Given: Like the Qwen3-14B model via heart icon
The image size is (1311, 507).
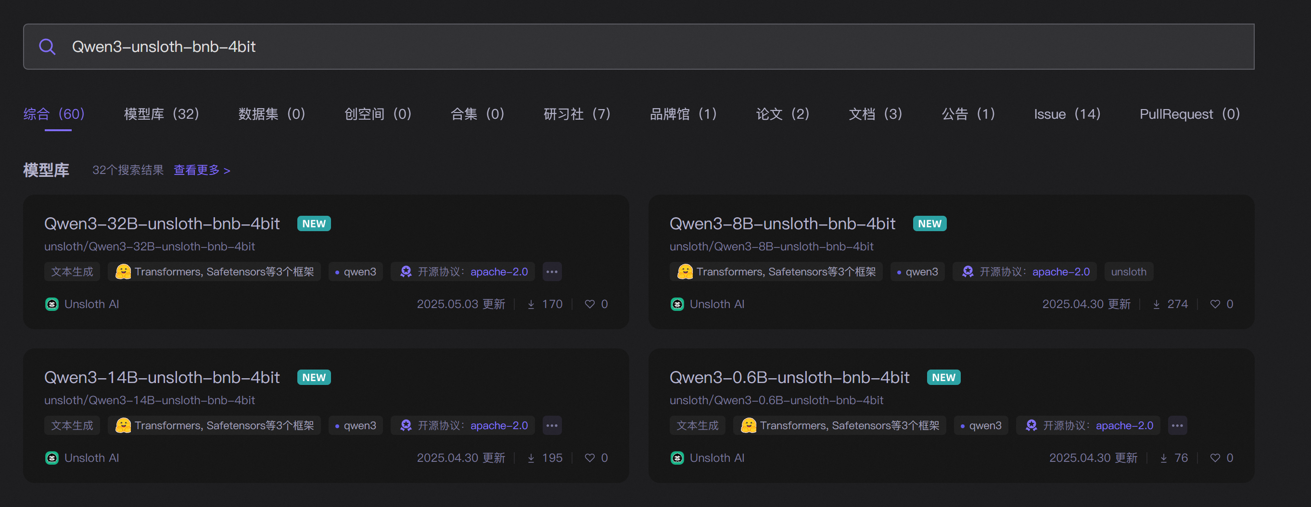Looking at the screenshot, I should coord(590,458).
